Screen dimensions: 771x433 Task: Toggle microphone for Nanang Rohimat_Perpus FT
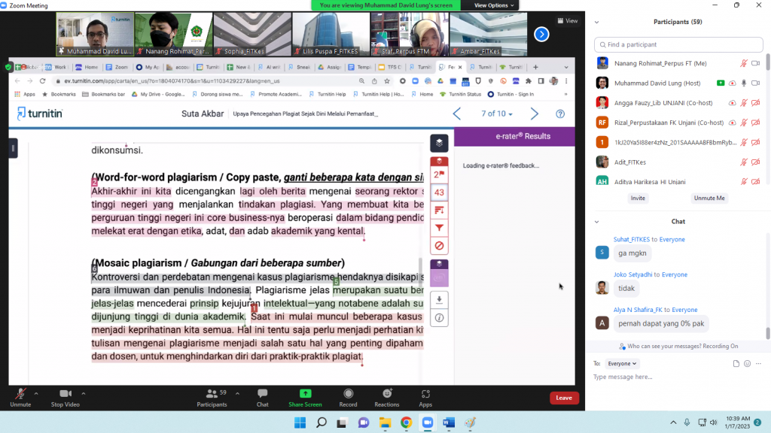(x=743, y=63)
